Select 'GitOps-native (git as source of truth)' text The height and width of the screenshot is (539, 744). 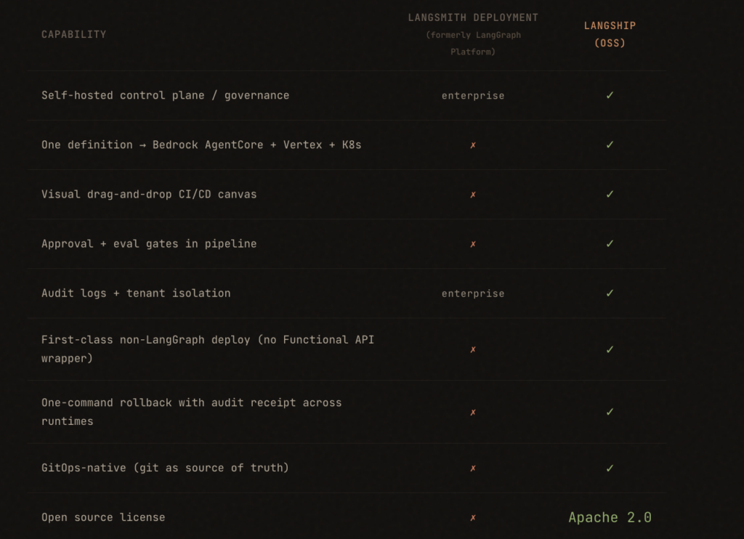pos(165,468)
